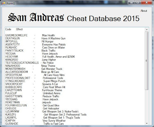The width and height of the screenshot is (154, 127).
Task: Click the PROFESSIONALSKIT code
Action: tap(18, 78)
